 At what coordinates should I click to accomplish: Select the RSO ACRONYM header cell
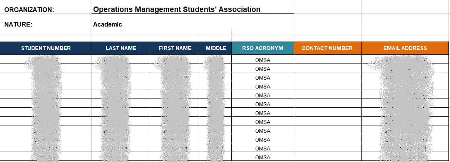(263, 48)
